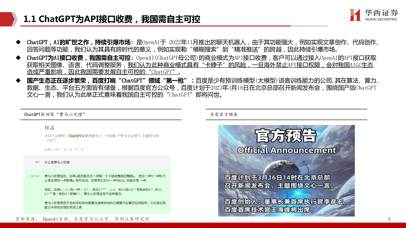This screenshot has width=406, height=228.
Task: Click the text "2023年3月16日在北京总部召开新闻发布会"
Action: pyautogui.click(x=265, y=88)
